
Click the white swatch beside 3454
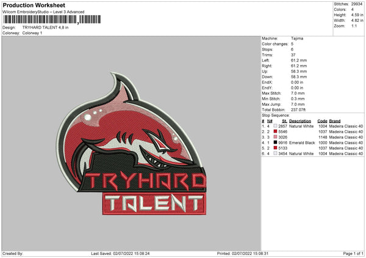coord(276,153)
